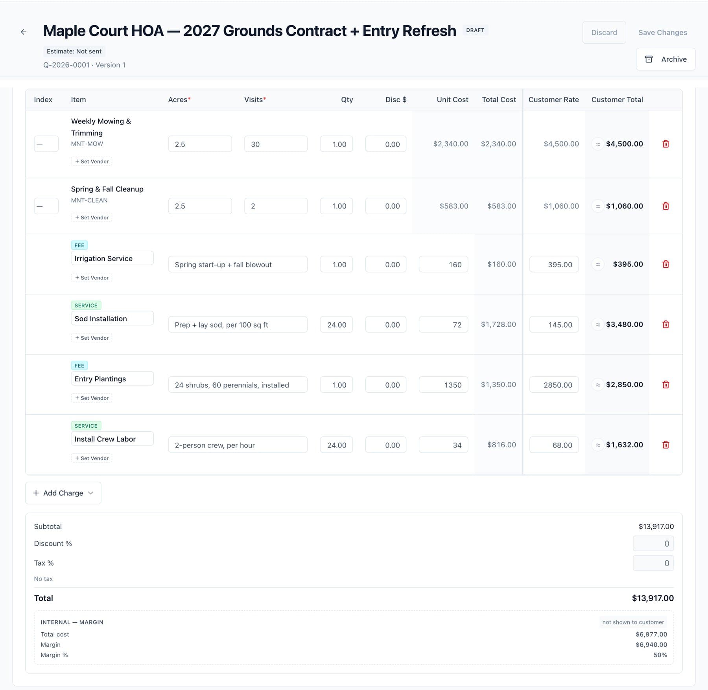The width and height of the screenshot is (708, 690).
Task: Remove the Irrigation Service line item
Action: [666, 264]
